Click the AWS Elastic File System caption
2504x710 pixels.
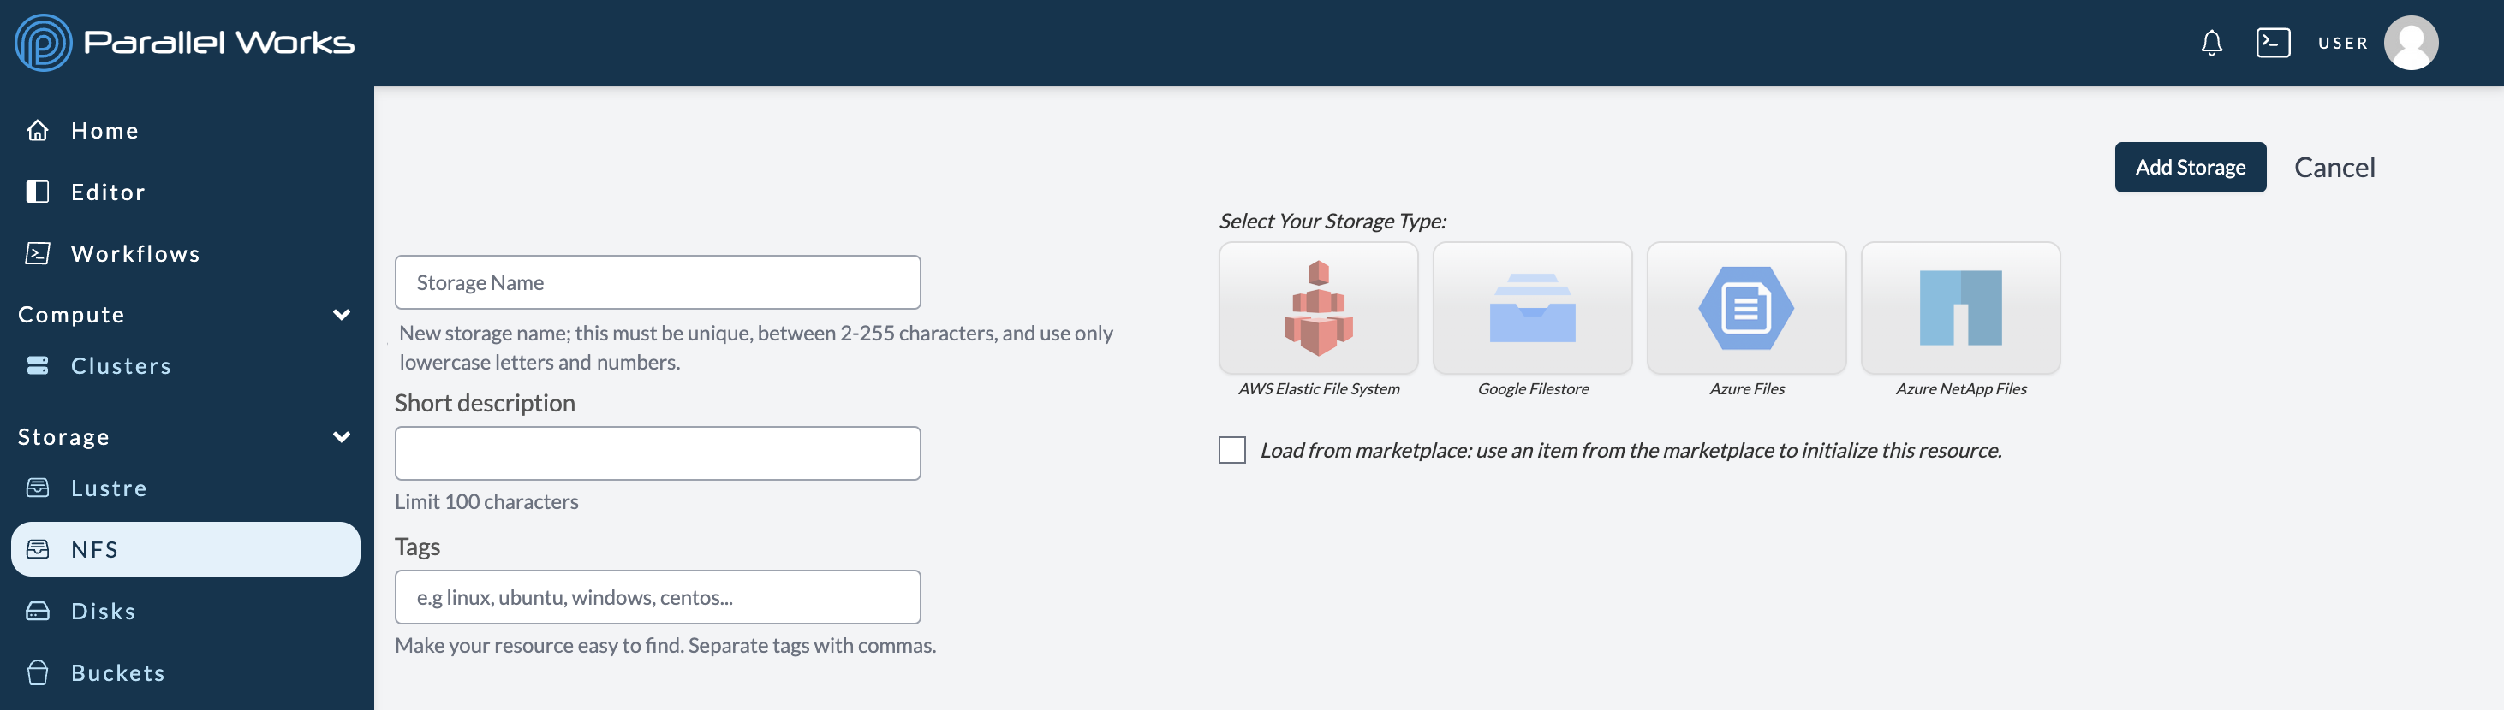coord(1318,388)
